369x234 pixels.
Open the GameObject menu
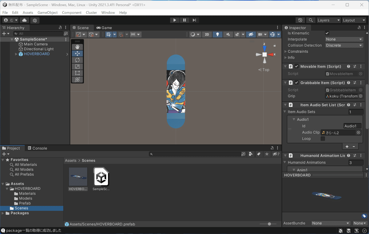point(48,13)
